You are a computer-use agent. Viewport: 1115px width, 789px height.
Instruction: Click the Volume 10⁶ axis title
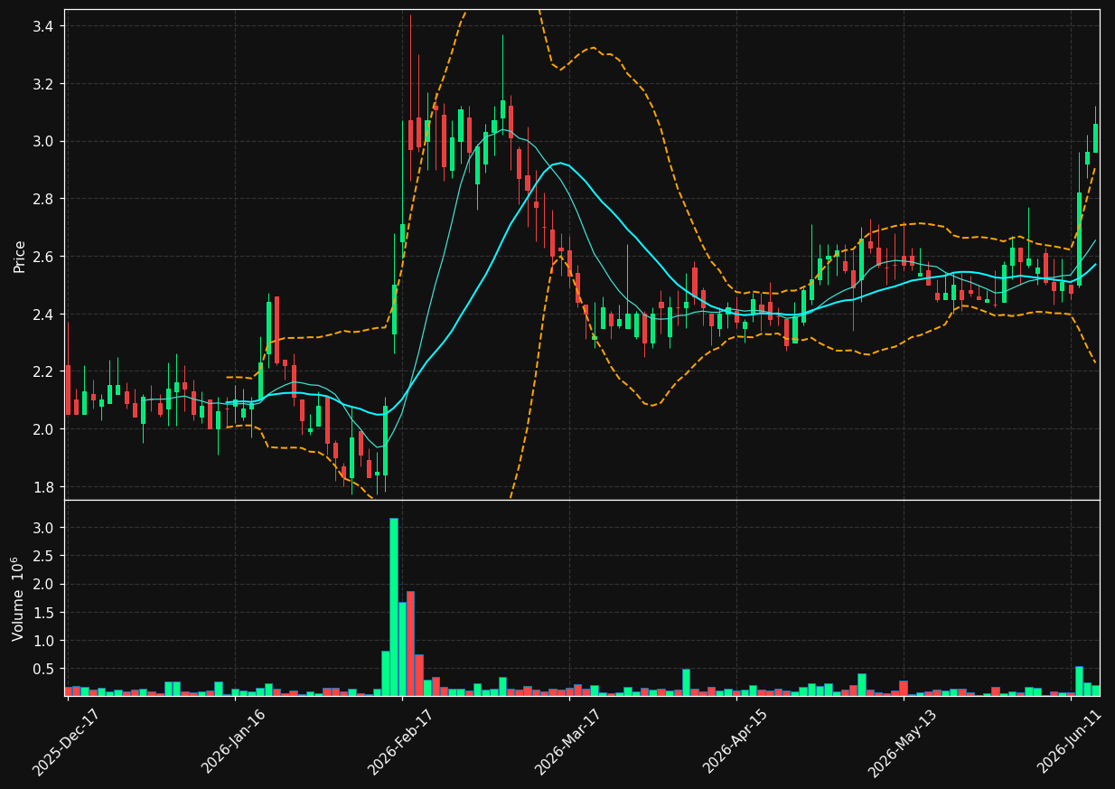tap(19, 598)
